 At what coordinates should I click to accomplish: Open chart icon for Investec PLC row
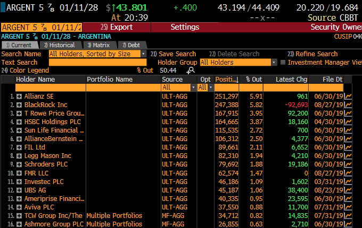coord(348,181)
